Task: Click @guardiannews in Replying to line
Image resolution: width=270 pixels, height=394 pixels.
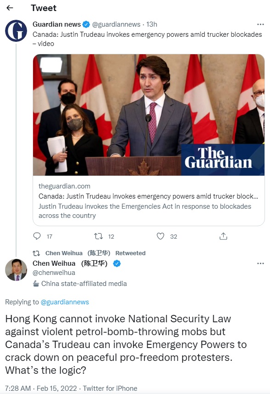Action: [x=65, y=302]
